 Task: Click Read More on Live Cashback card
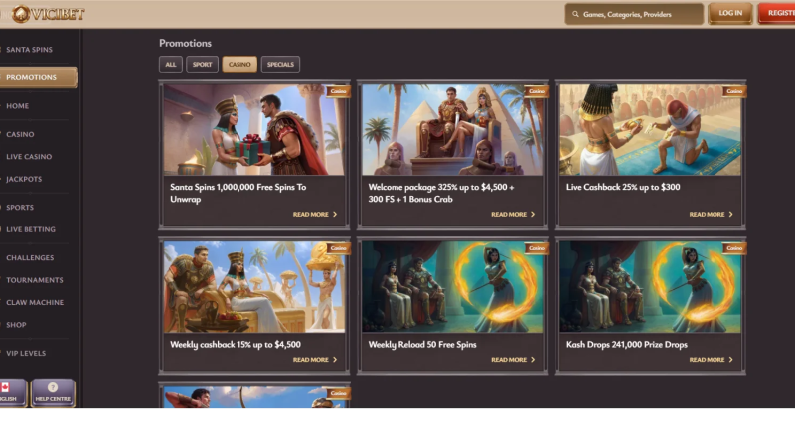click(711, 214)
